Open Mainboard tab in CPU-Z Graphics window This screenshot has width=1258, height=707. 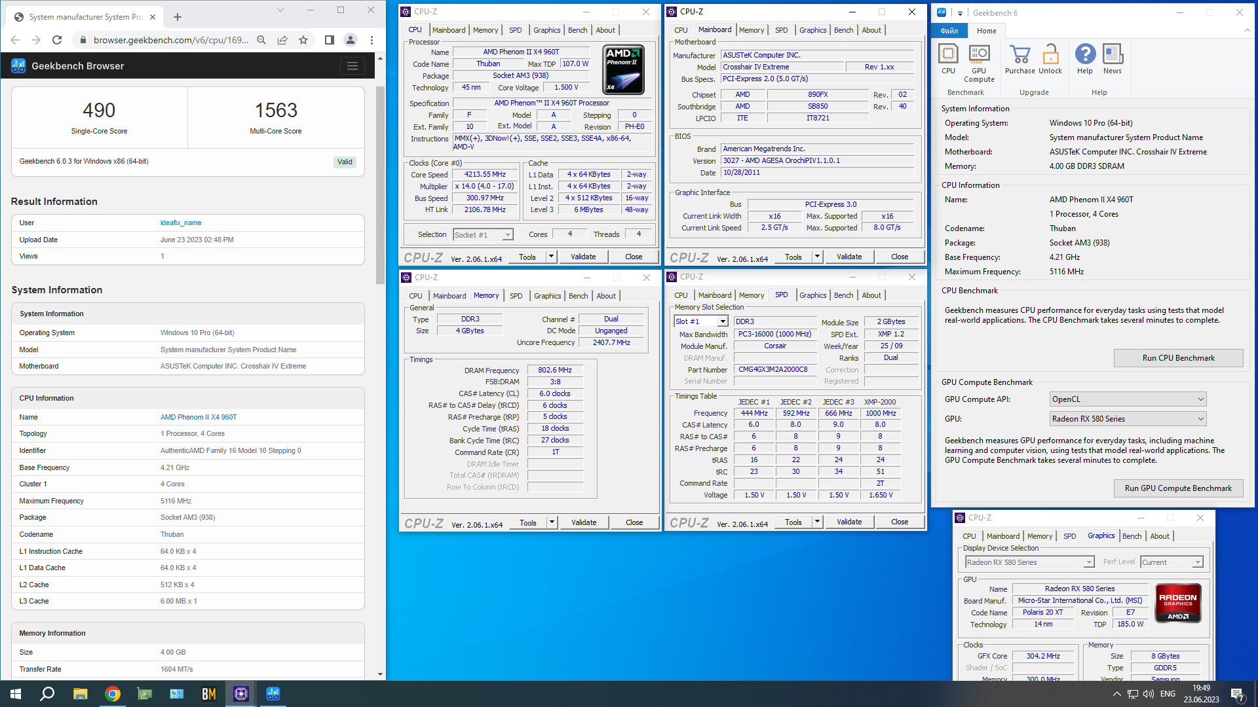tap(1002, 536)
